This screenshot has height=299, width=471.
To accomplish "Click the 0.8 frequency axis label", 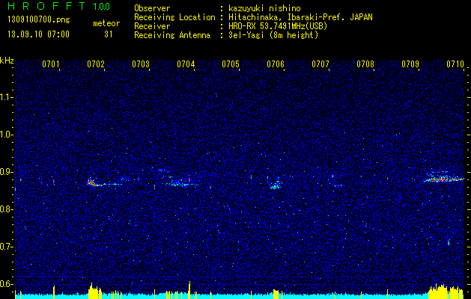I will [x=7, y=209].
